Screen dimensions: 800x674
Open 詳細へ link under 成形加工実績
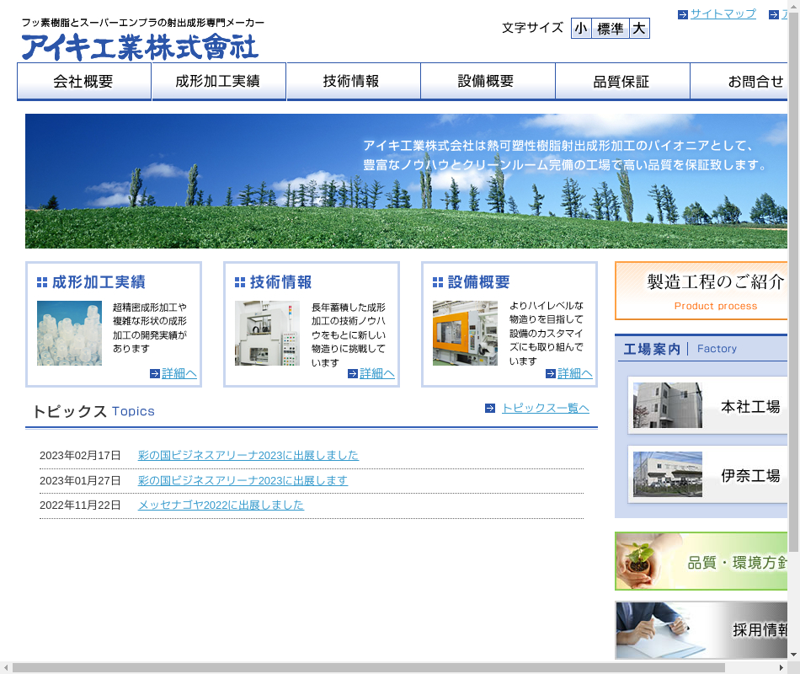pos(179,373)
